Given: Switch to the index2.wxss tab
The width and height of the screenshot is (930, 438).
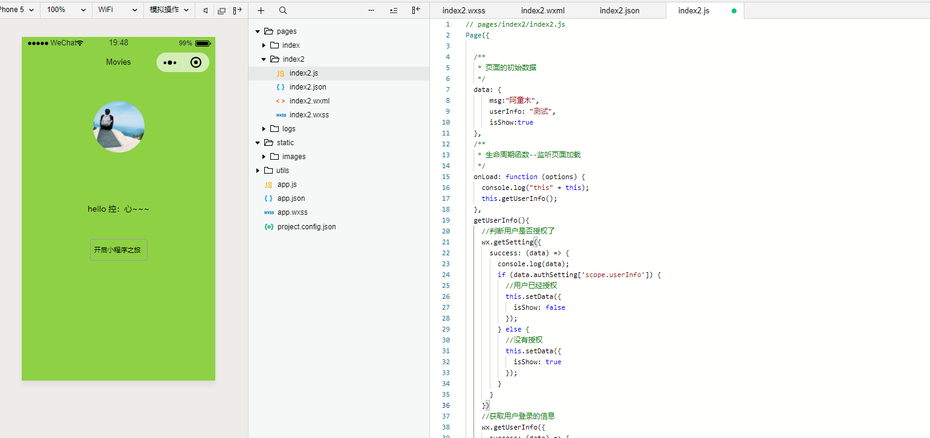Looking at the screenshot, I should [464, 11].
